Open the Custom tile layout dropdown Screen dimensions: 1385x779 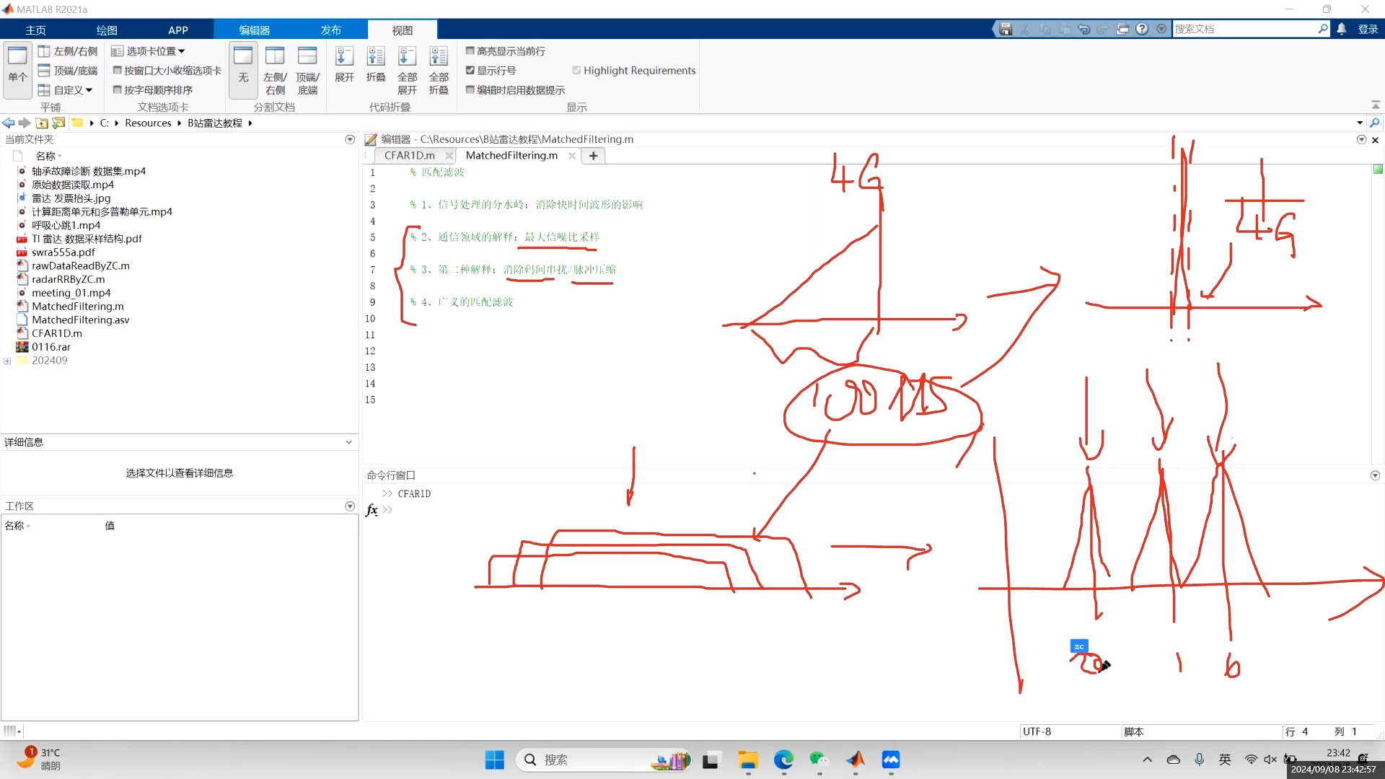(66, 90)
